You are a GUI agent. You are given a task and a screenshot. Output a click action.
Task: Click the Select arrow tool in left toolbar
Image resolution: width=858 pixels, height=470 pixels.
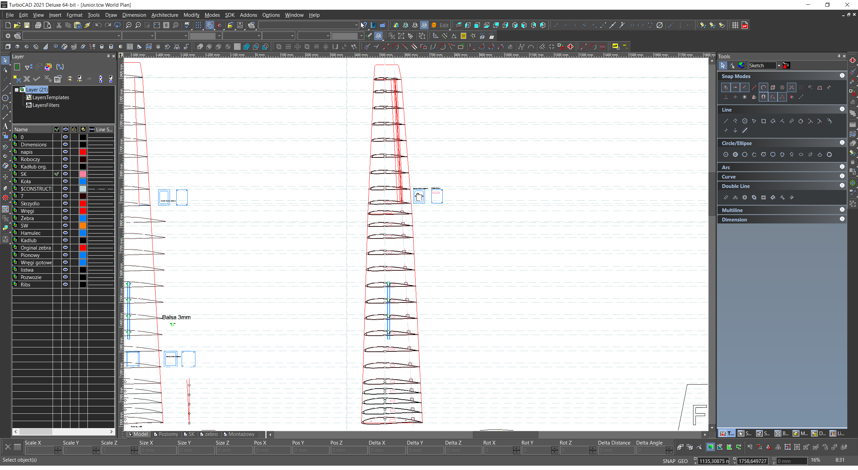[5, 60]
